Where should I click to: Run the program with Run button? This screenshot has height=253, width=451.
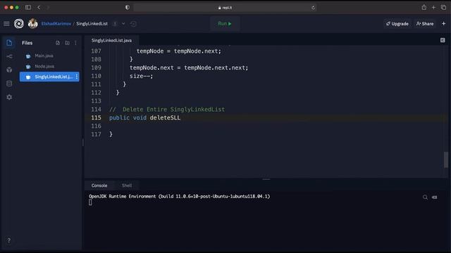pos(225,24)
